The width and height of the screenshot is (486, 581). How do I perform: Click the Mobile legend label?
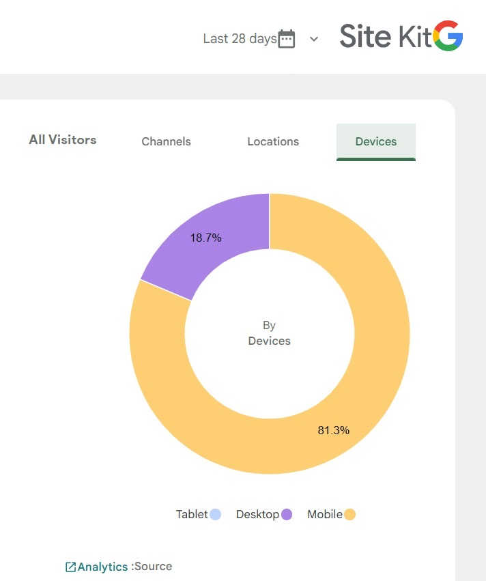pyautogui.click(x=325, y=514)
